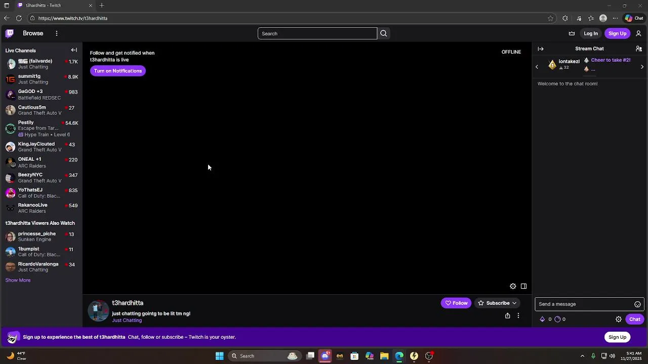Open RakanooLive channel
The height and width of the screenshot is (364, 648).
coord(41,208)
